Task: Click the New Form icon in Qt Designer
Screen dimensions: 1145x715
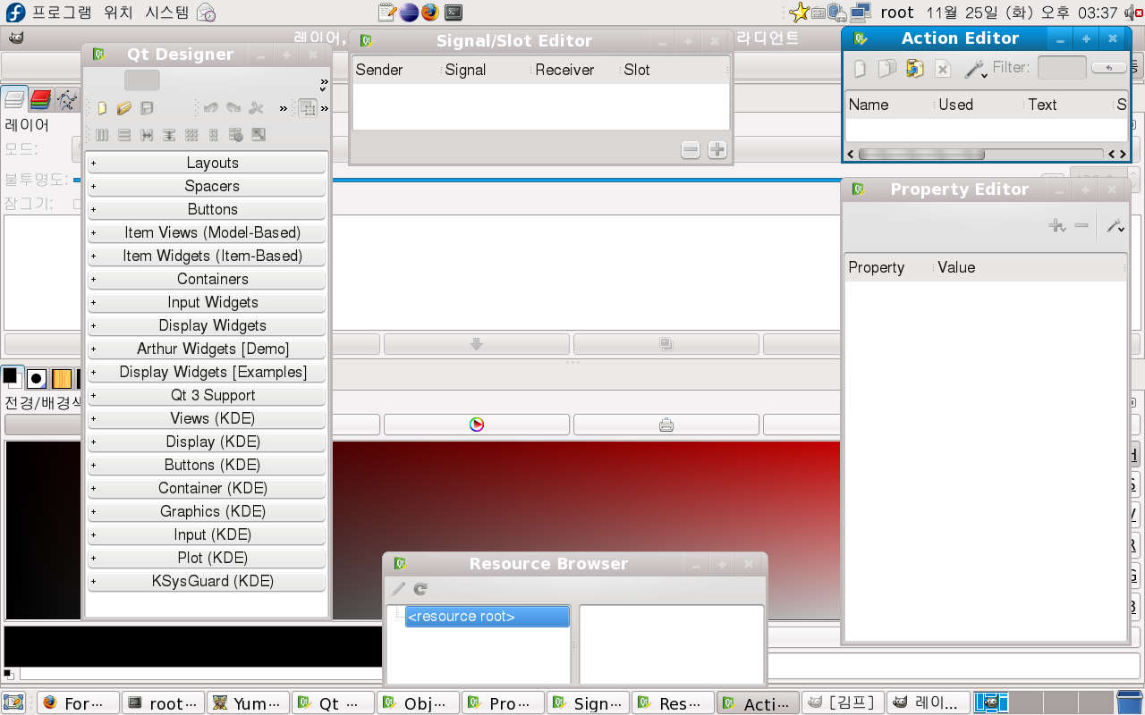Action: pos(102,108)
